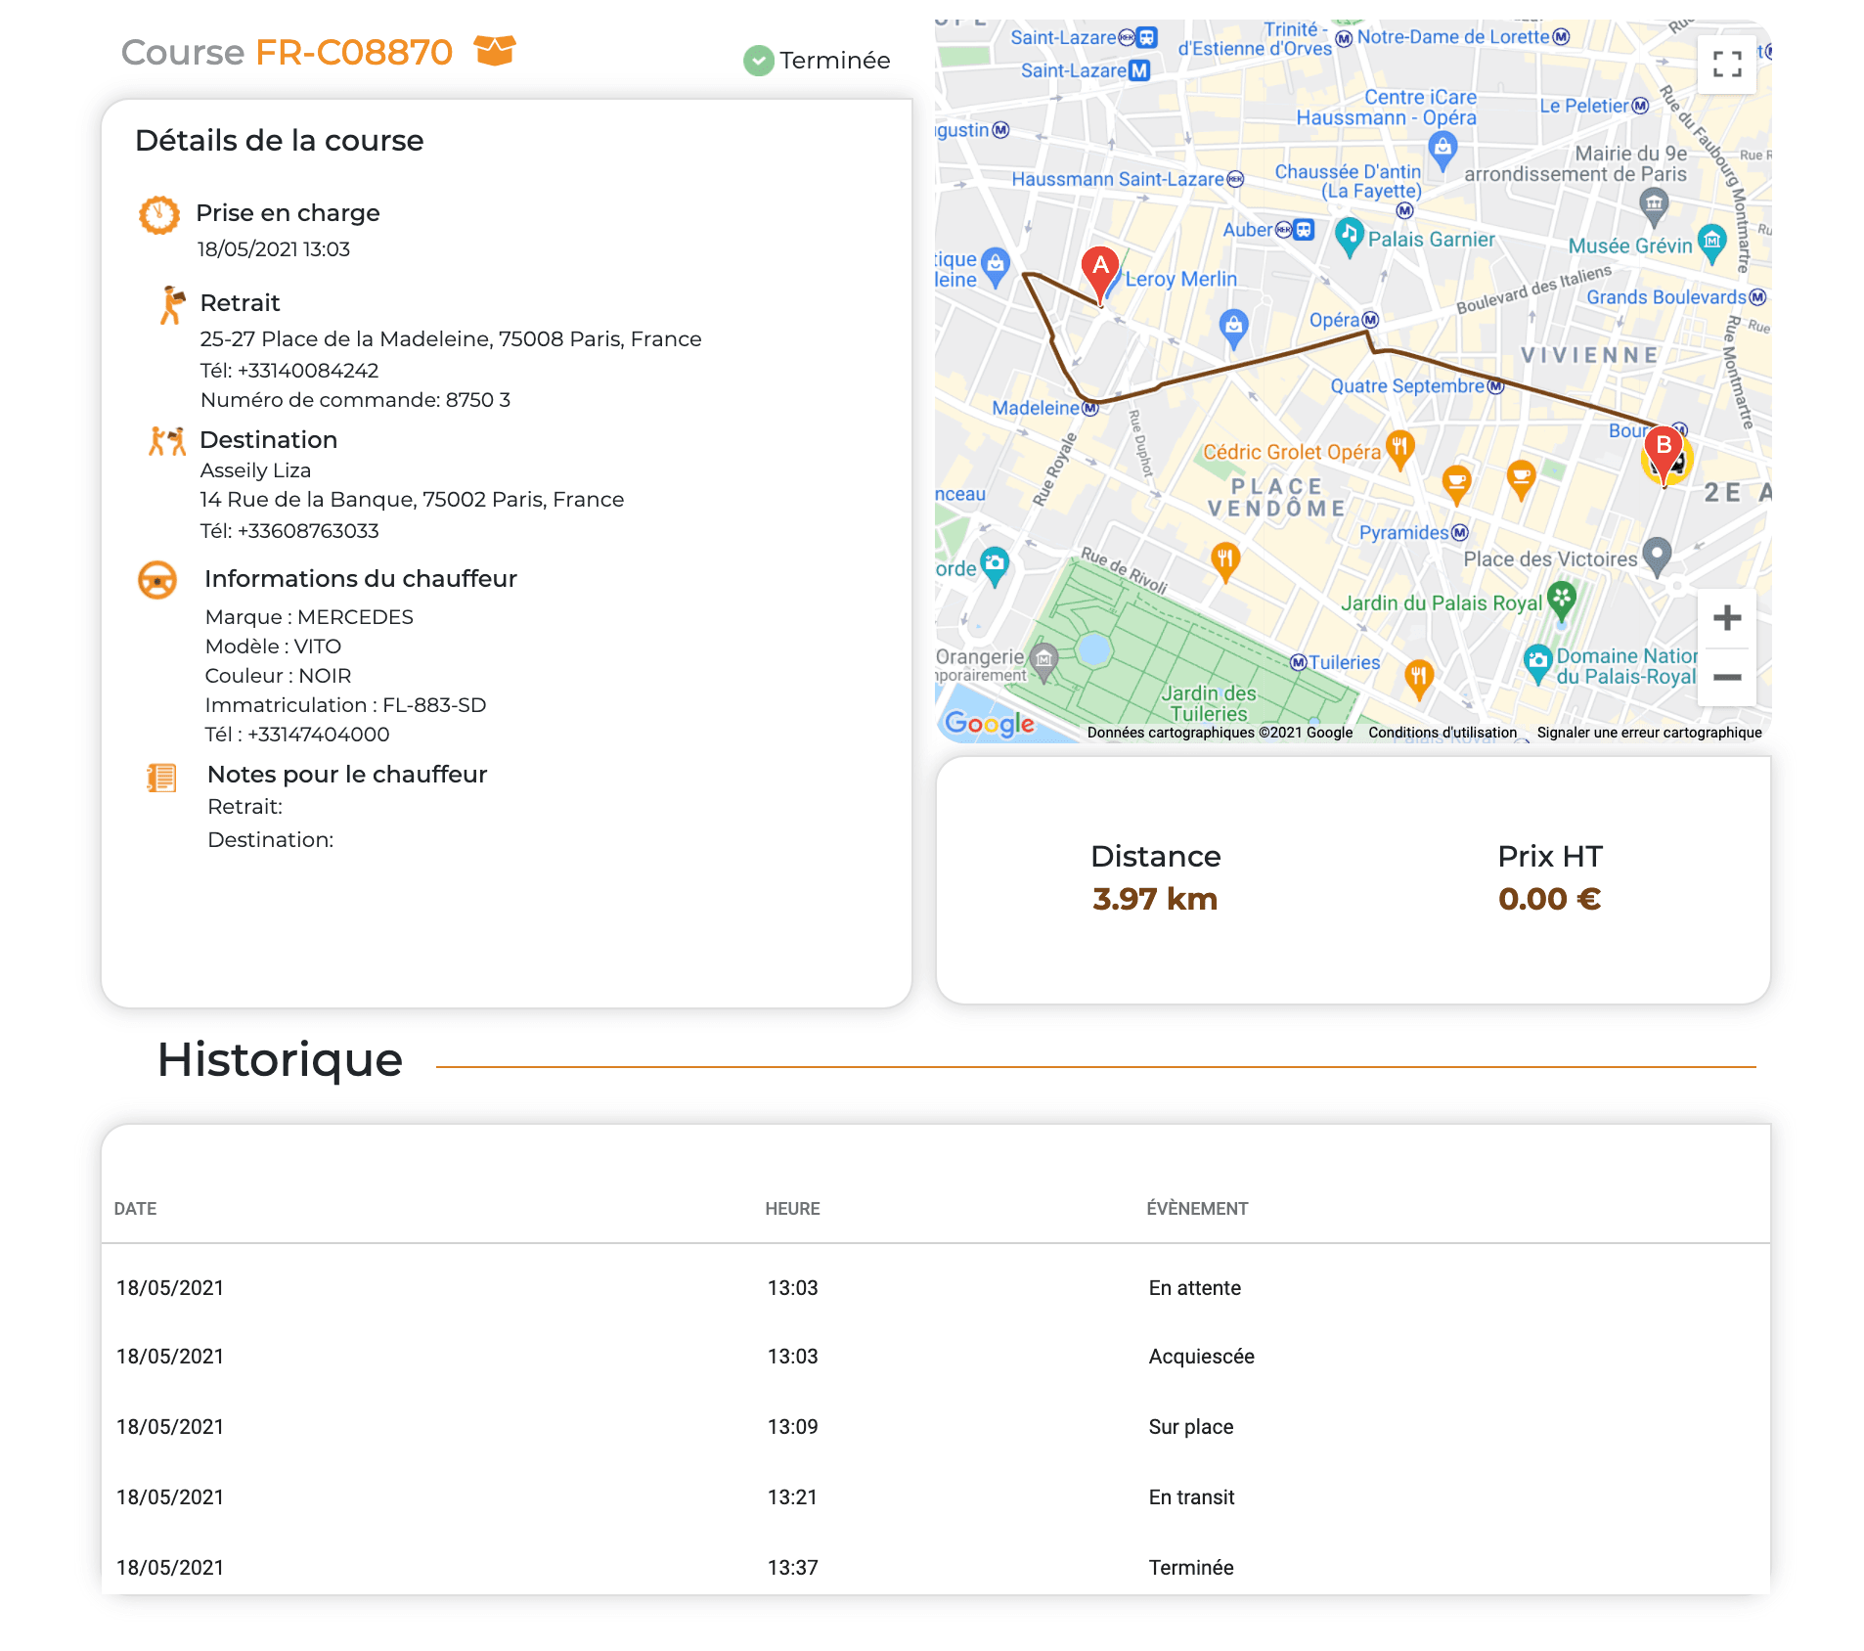This screenshot has width=1864, height=1651.
Task: Click the Destination handover icon
Action: click(167, 441)
